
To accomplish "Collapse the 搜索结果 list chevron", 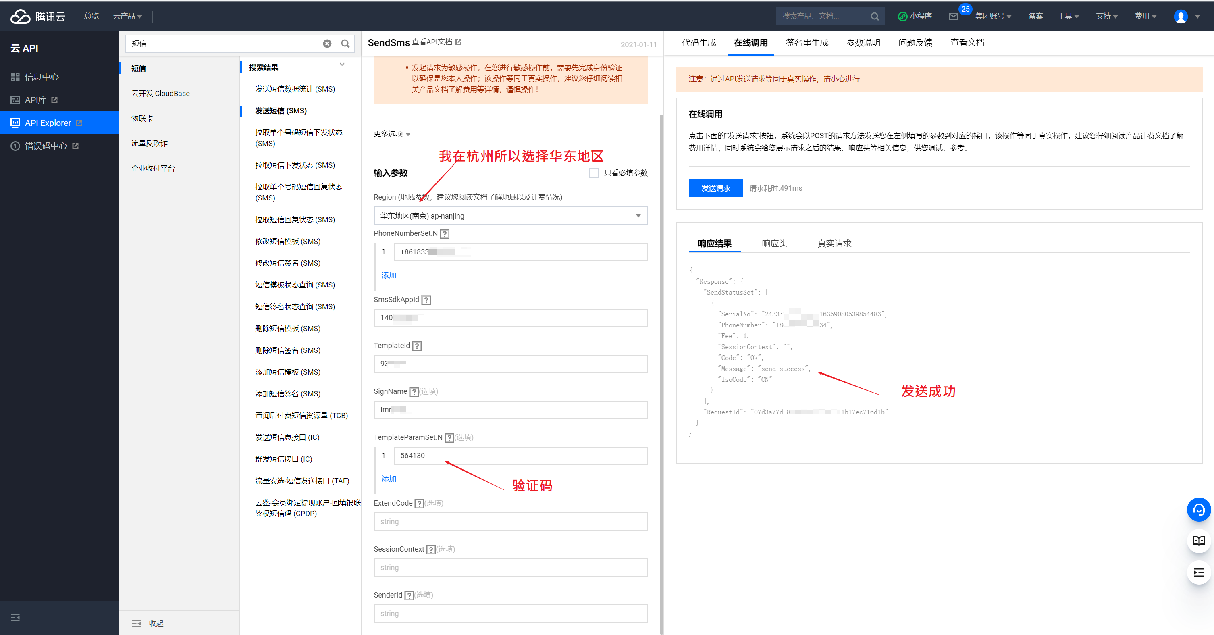I will (342, 65).
